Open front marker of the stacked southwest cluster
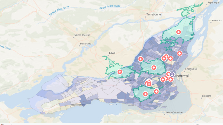This screenshot has width=223, height=125. [x=149, y=84]
